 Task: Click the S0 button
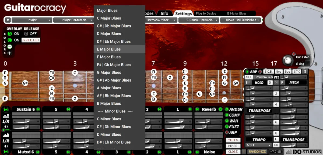click(x=276, y=145)
